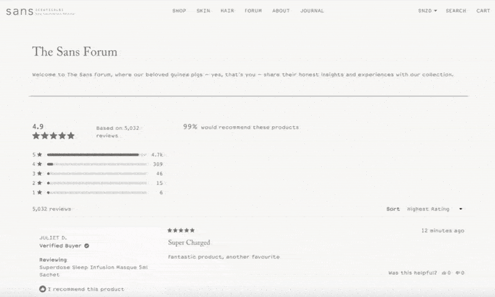Open the Sort Highest Rating dropdown
Viewport: 495px width, 297px height.
click(x=434, y=209)
